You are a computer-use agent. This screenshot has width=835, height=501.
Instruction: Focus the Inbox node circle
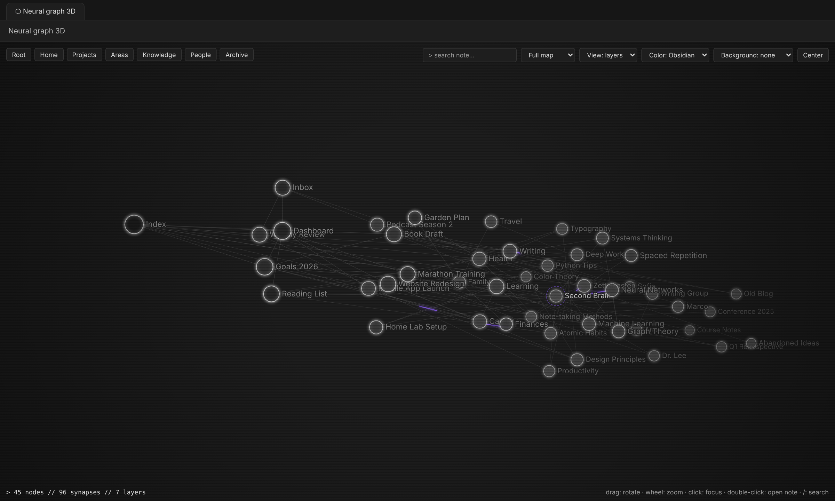pos(283,188)
